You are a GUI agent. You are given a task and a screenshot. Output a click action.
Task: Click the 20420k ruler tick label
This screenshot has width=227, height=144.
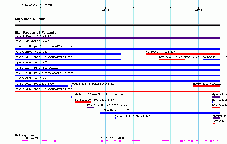[x=198, y=10]
